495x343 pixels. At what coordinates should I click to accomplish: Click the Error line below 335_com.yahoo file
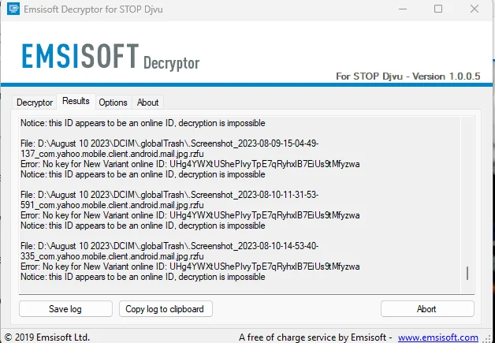point(190,267)
